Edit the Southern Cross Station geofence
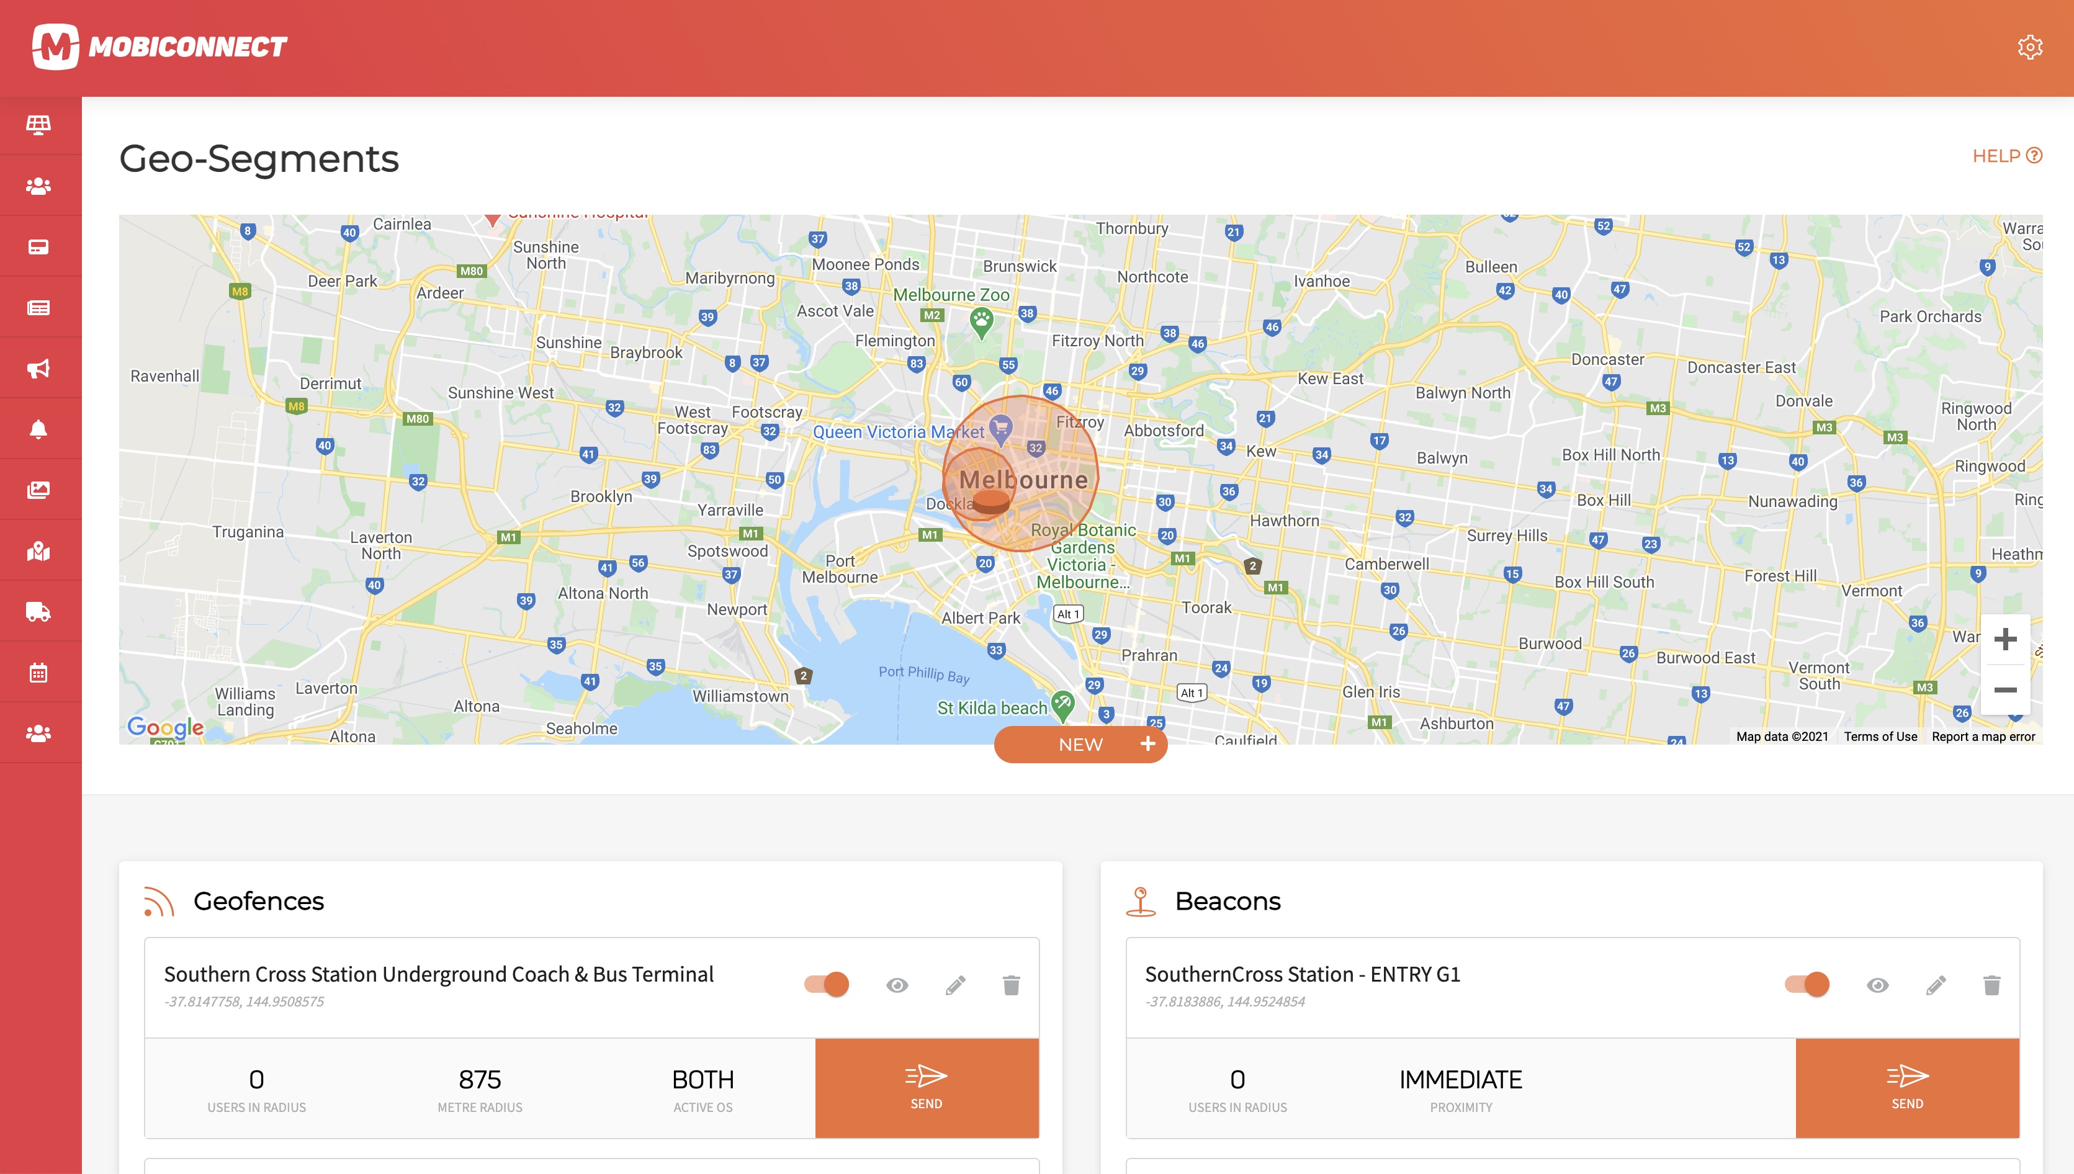 [954, 985]
